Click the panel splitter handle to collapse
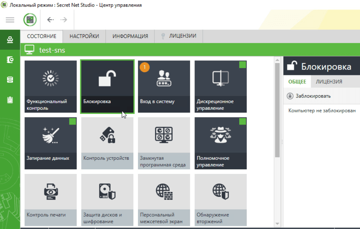 pos(282,142)
